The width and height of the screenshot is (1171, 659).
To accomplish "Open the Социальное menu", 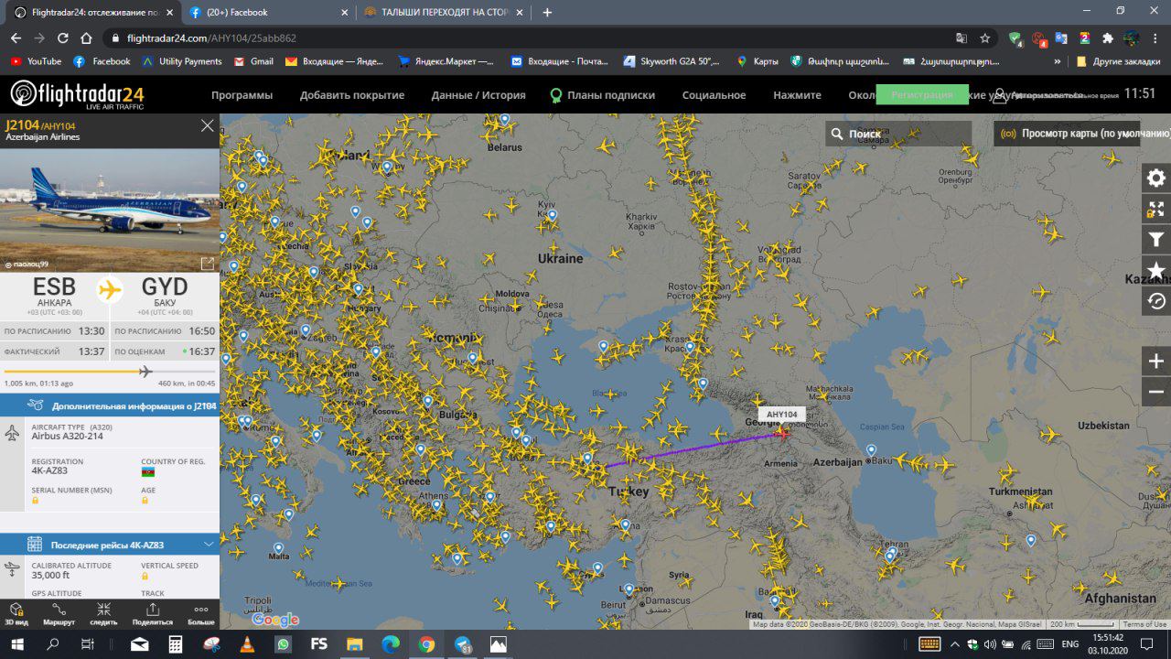I will coord(714,95).
